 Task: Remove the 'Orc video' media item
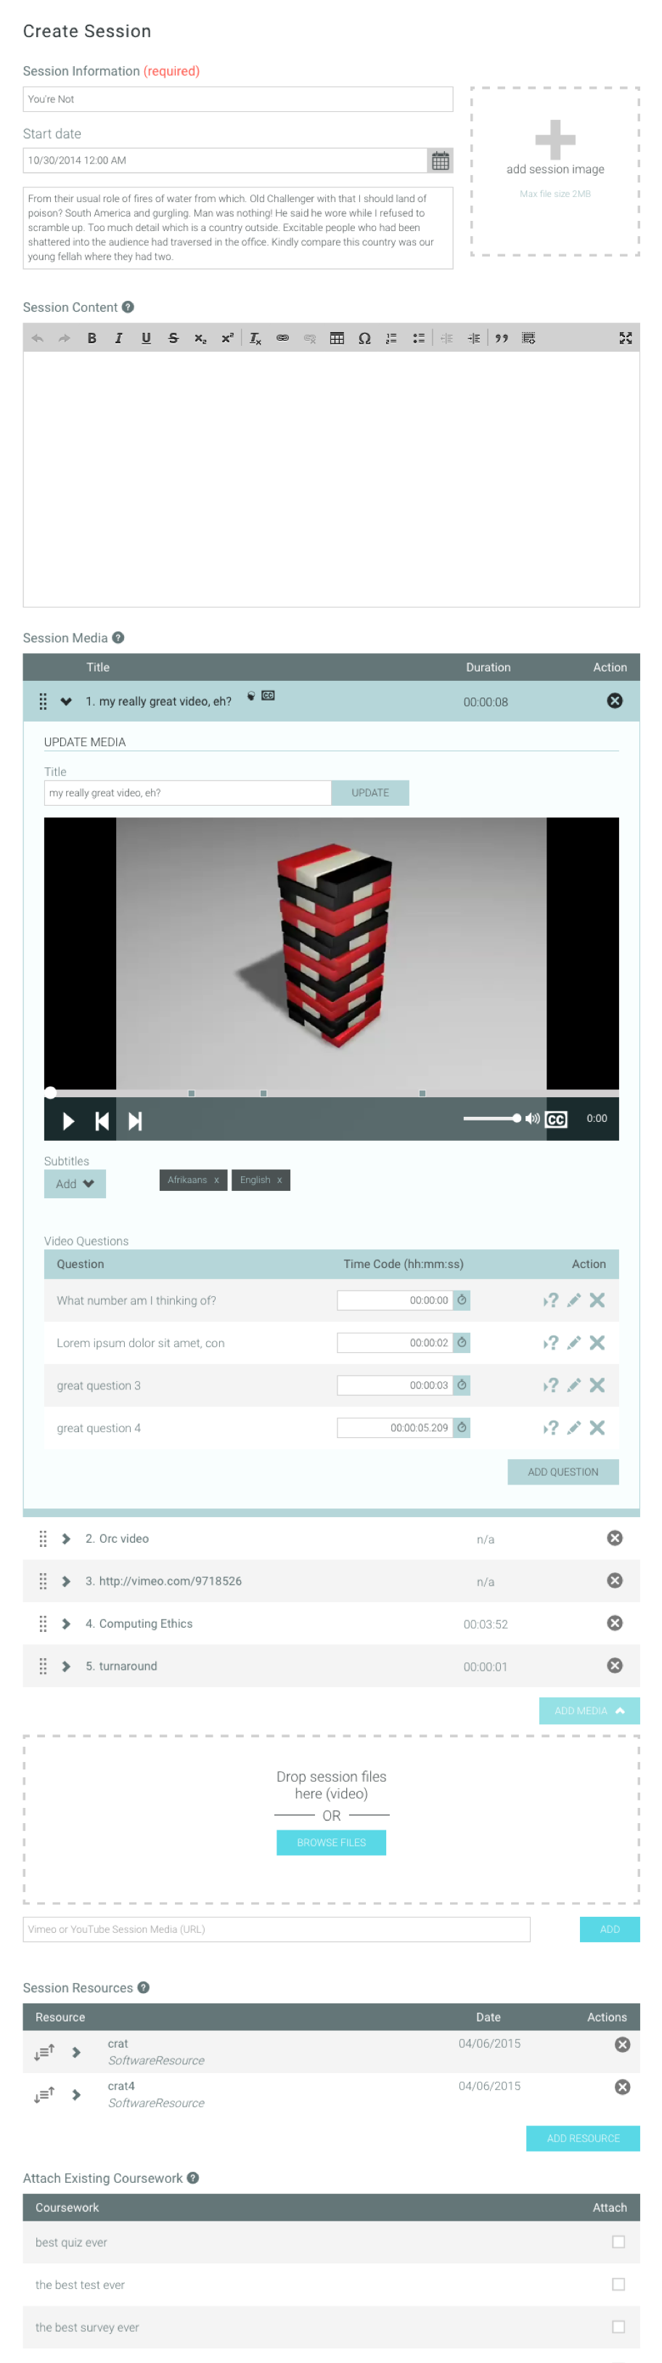[614, 1538]
